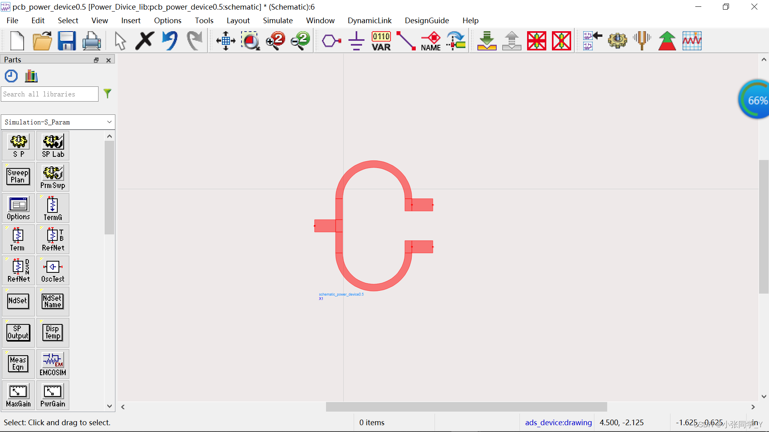Screen dimensions: 769x432
Task: Insert a ground symbol from toolbar
Action: pos(356,41)
